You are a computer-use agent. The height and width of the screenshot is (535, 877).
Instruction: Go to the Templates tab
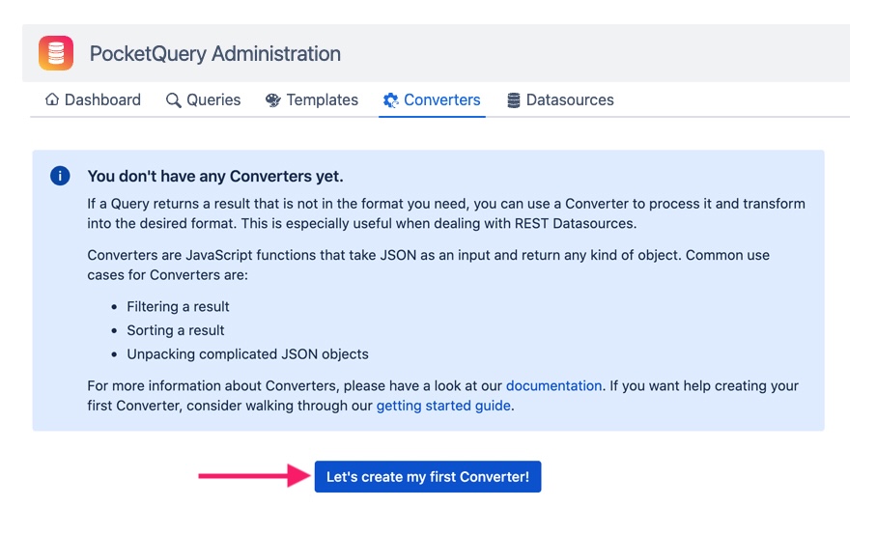click(323, 100)
